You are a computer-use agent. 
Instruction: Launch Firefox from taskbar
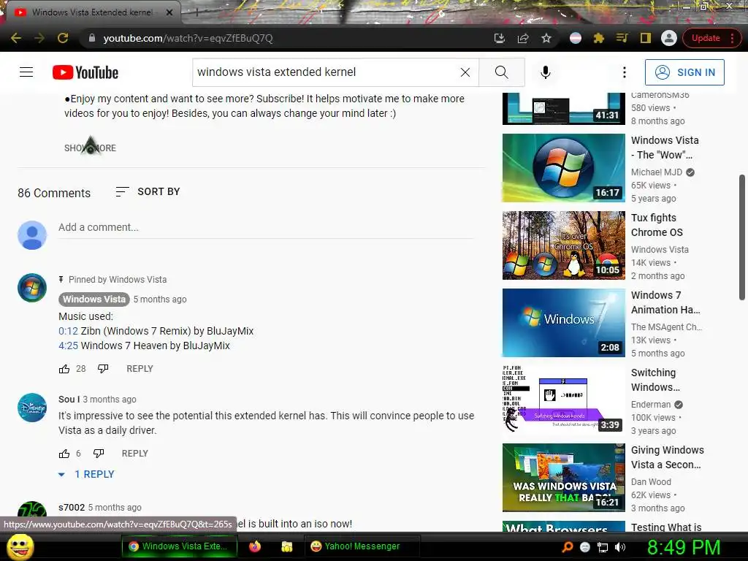(255, 546)
